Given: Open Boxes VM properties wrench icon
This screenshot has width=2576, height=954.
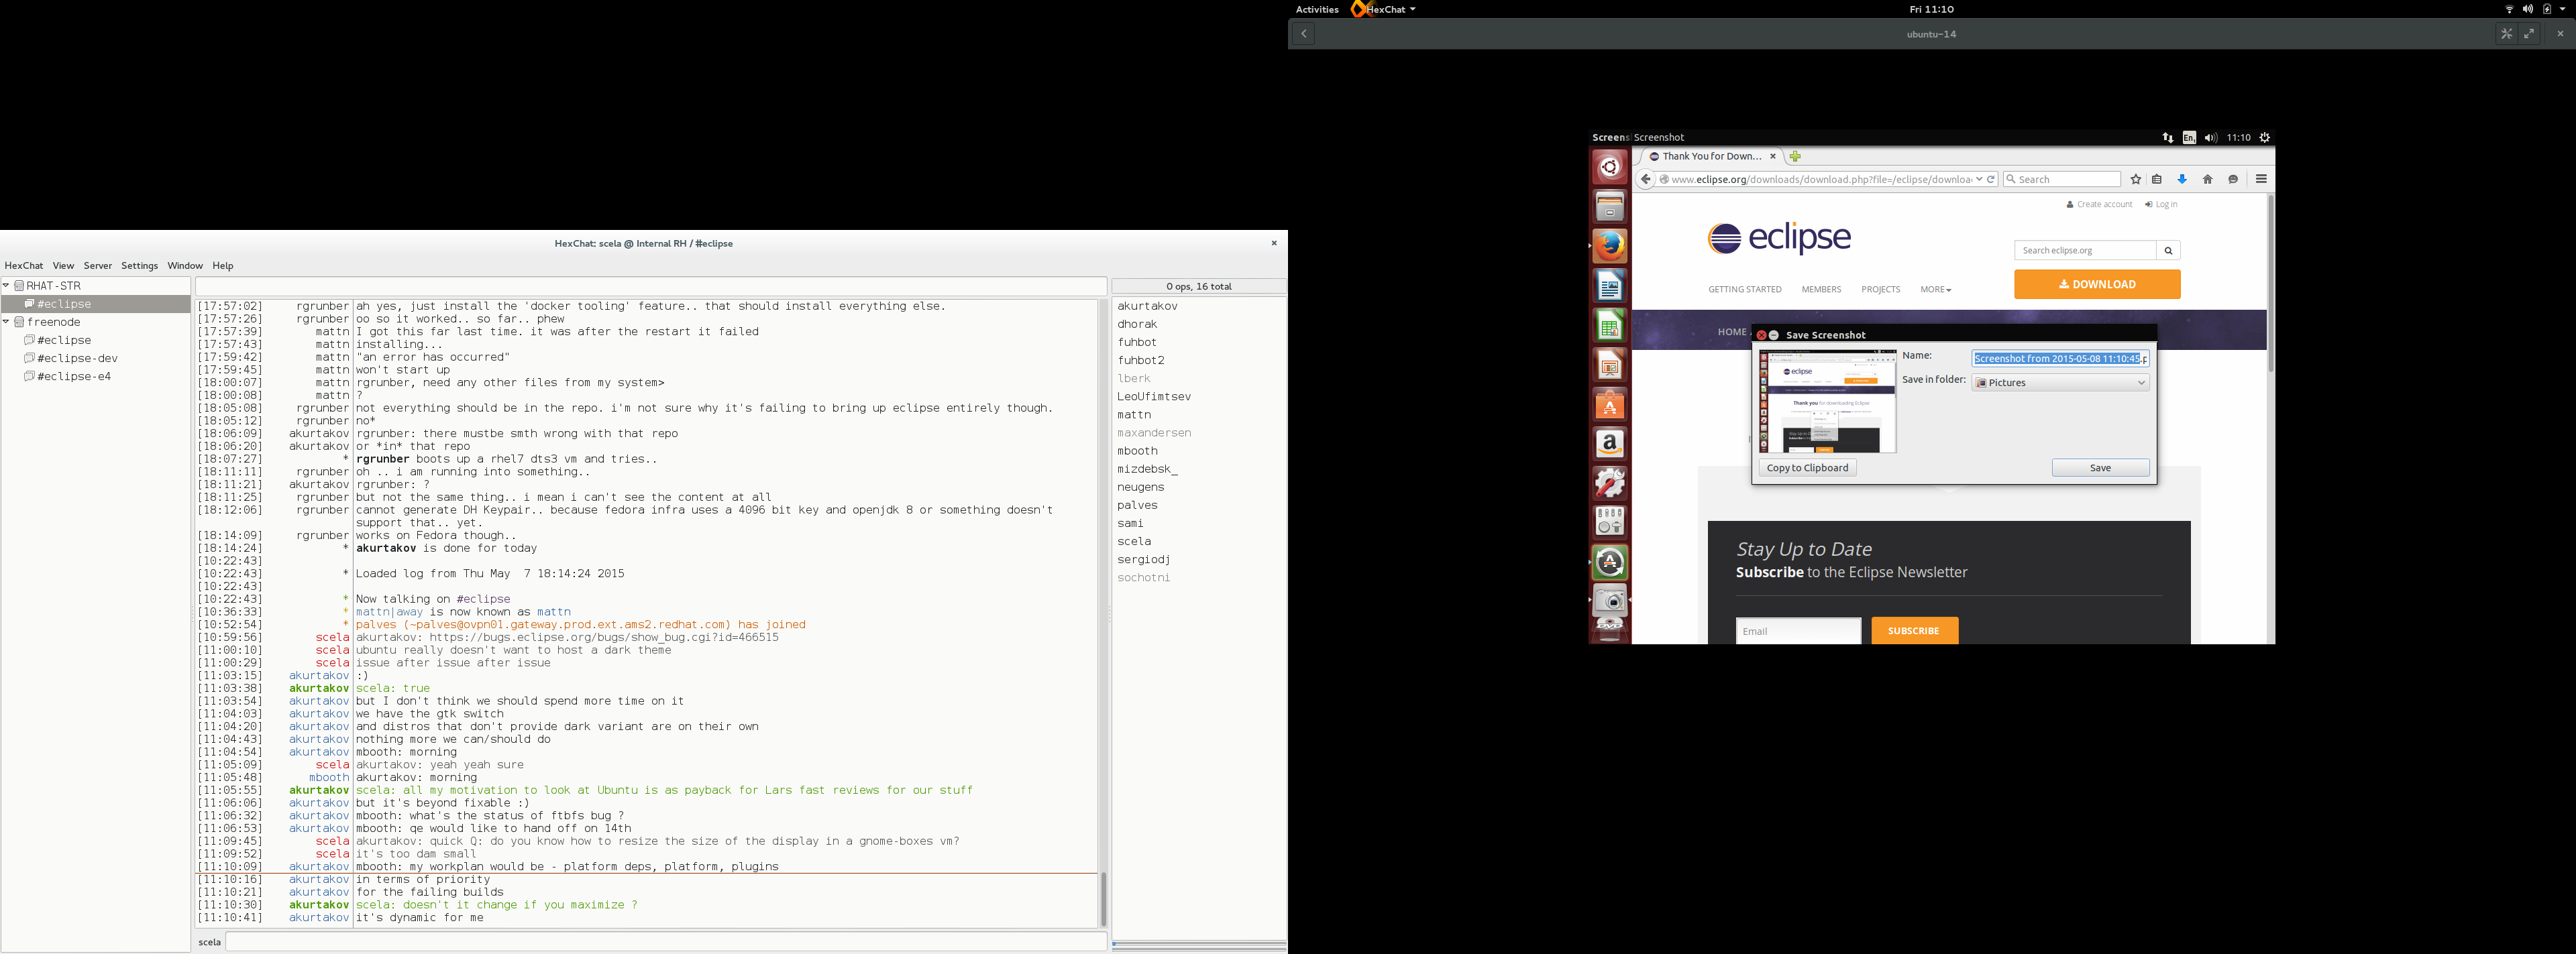Looking at the screenshot, I should (2506, 34).
